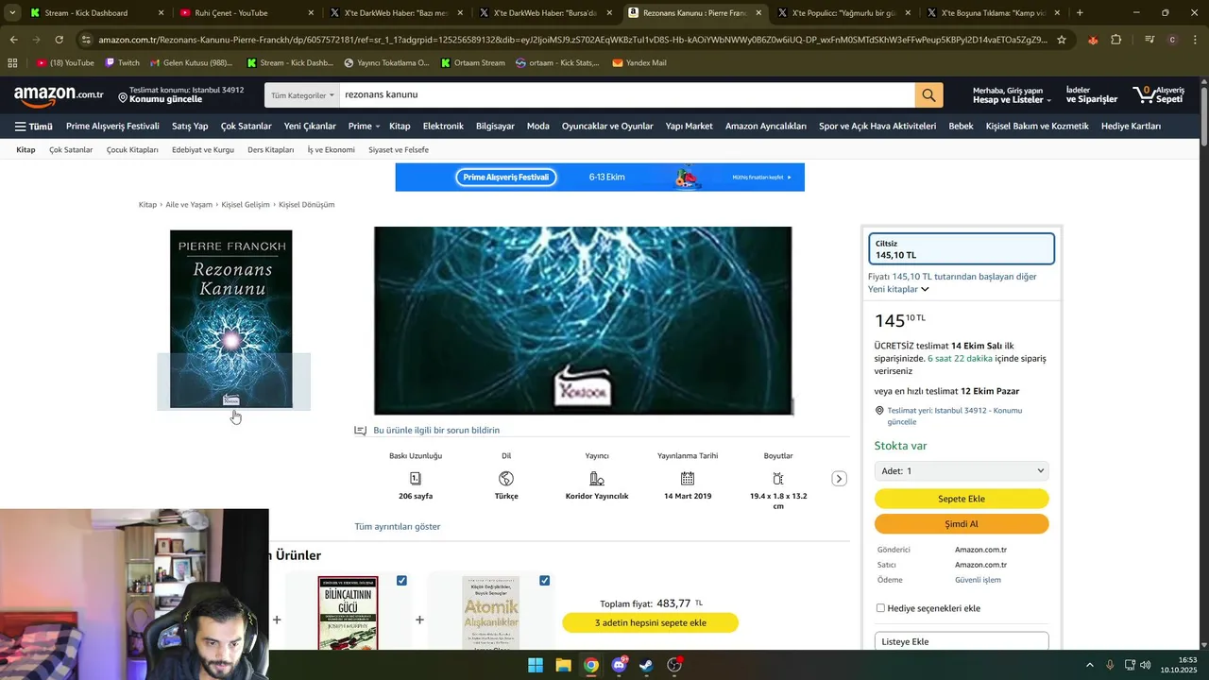The image size is (1209, 680).
Task: Open File Explorer from the taskbar
Action: [563, 665]
